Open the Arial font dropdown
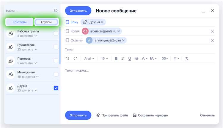 (89, 58)
